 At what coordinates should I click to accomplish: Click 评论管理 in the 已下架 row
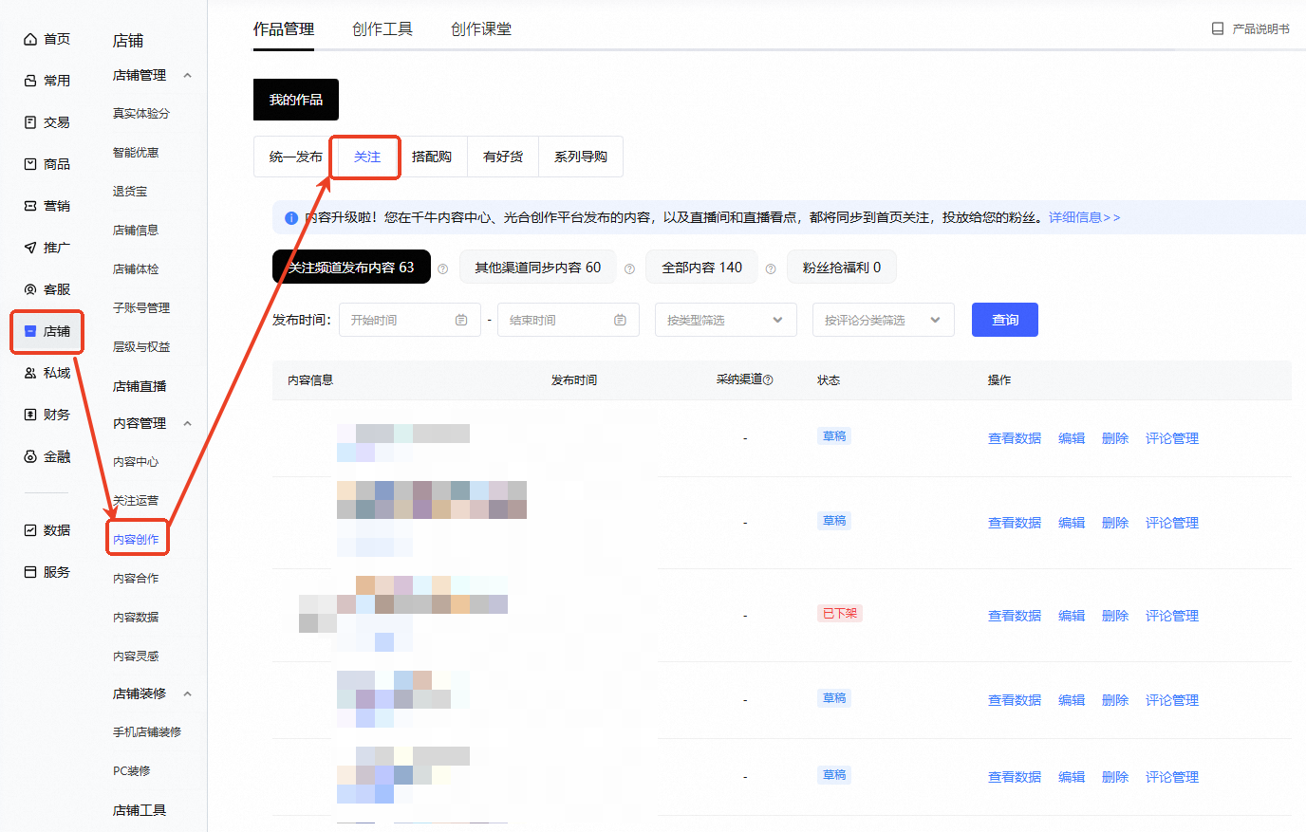pos(1172,616)
